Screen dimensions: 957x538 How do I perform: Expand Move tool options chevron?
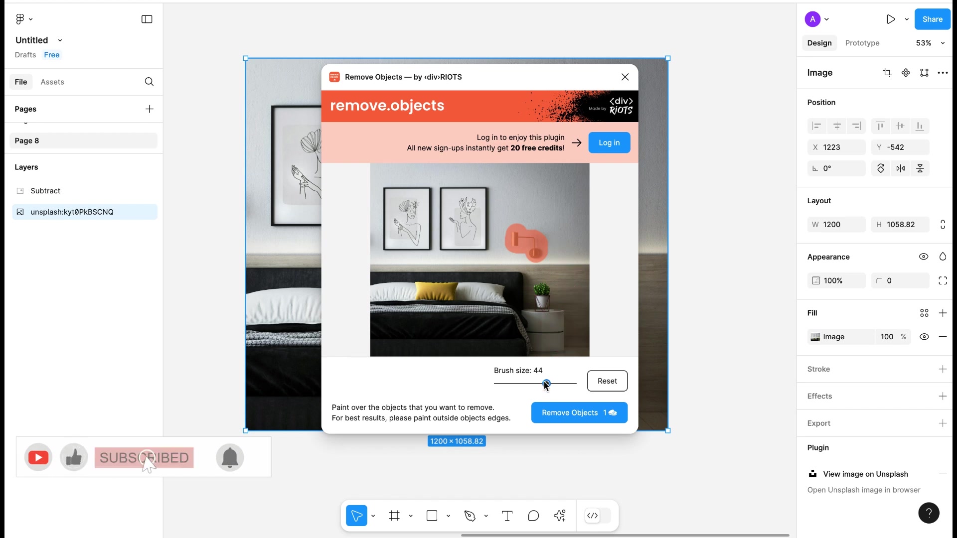pyautogui.click(x=373, y=516)
